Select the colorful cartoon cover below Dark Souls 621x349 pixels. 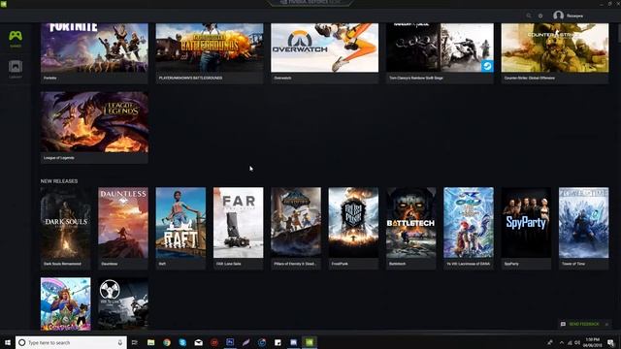pyautogui.click(x=65, y=303)
